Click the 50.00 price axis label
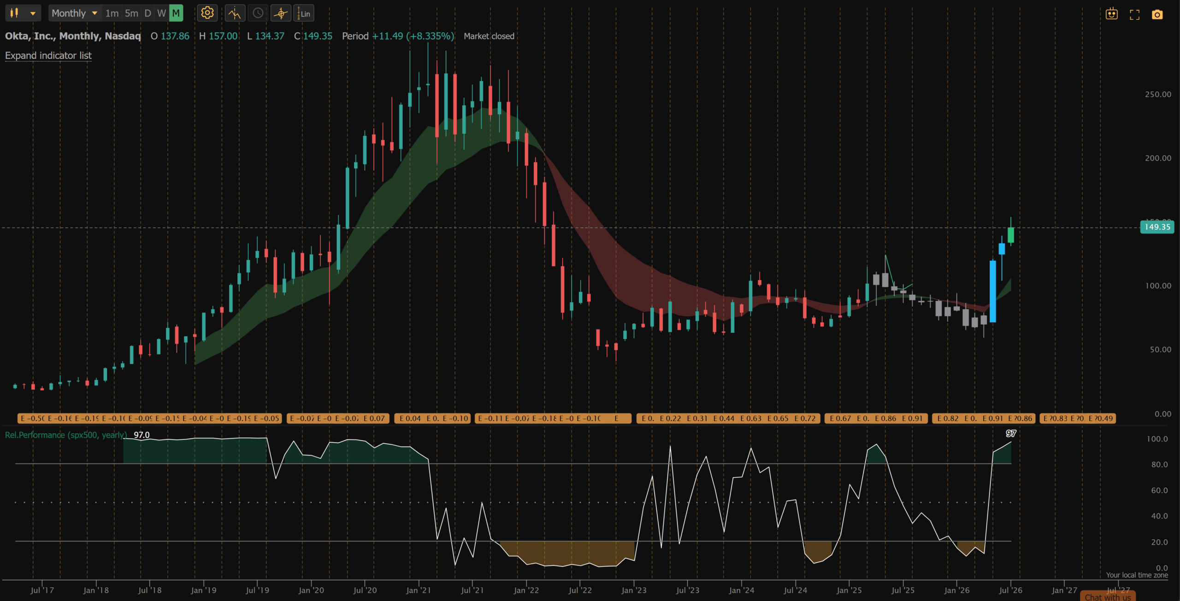 (1160, 350)
